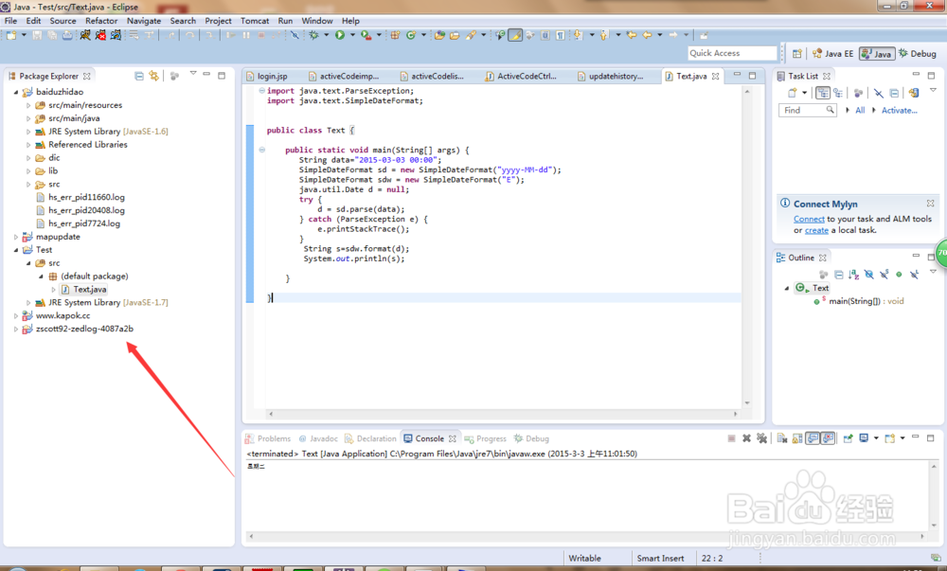
Task: Select Text.java in Package Explorer
Action: pyautogui.click(x=90, y=289)
